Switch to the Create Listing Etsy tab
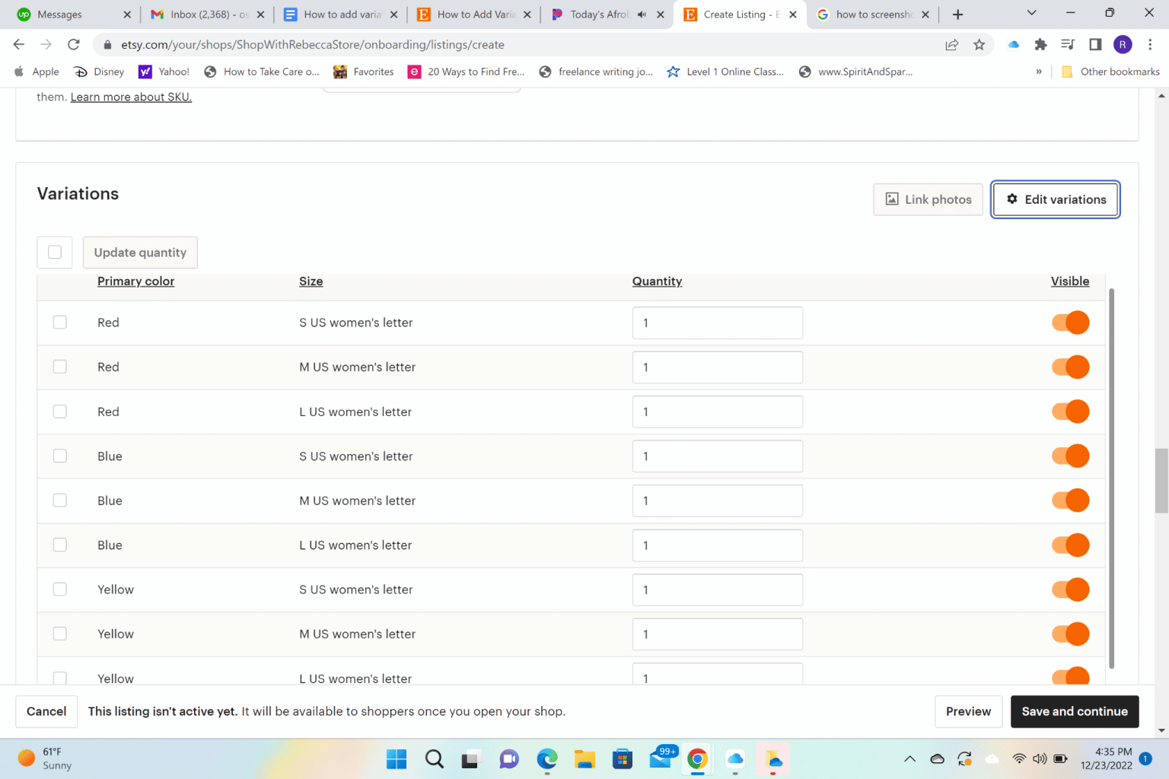 click(734, 14)
